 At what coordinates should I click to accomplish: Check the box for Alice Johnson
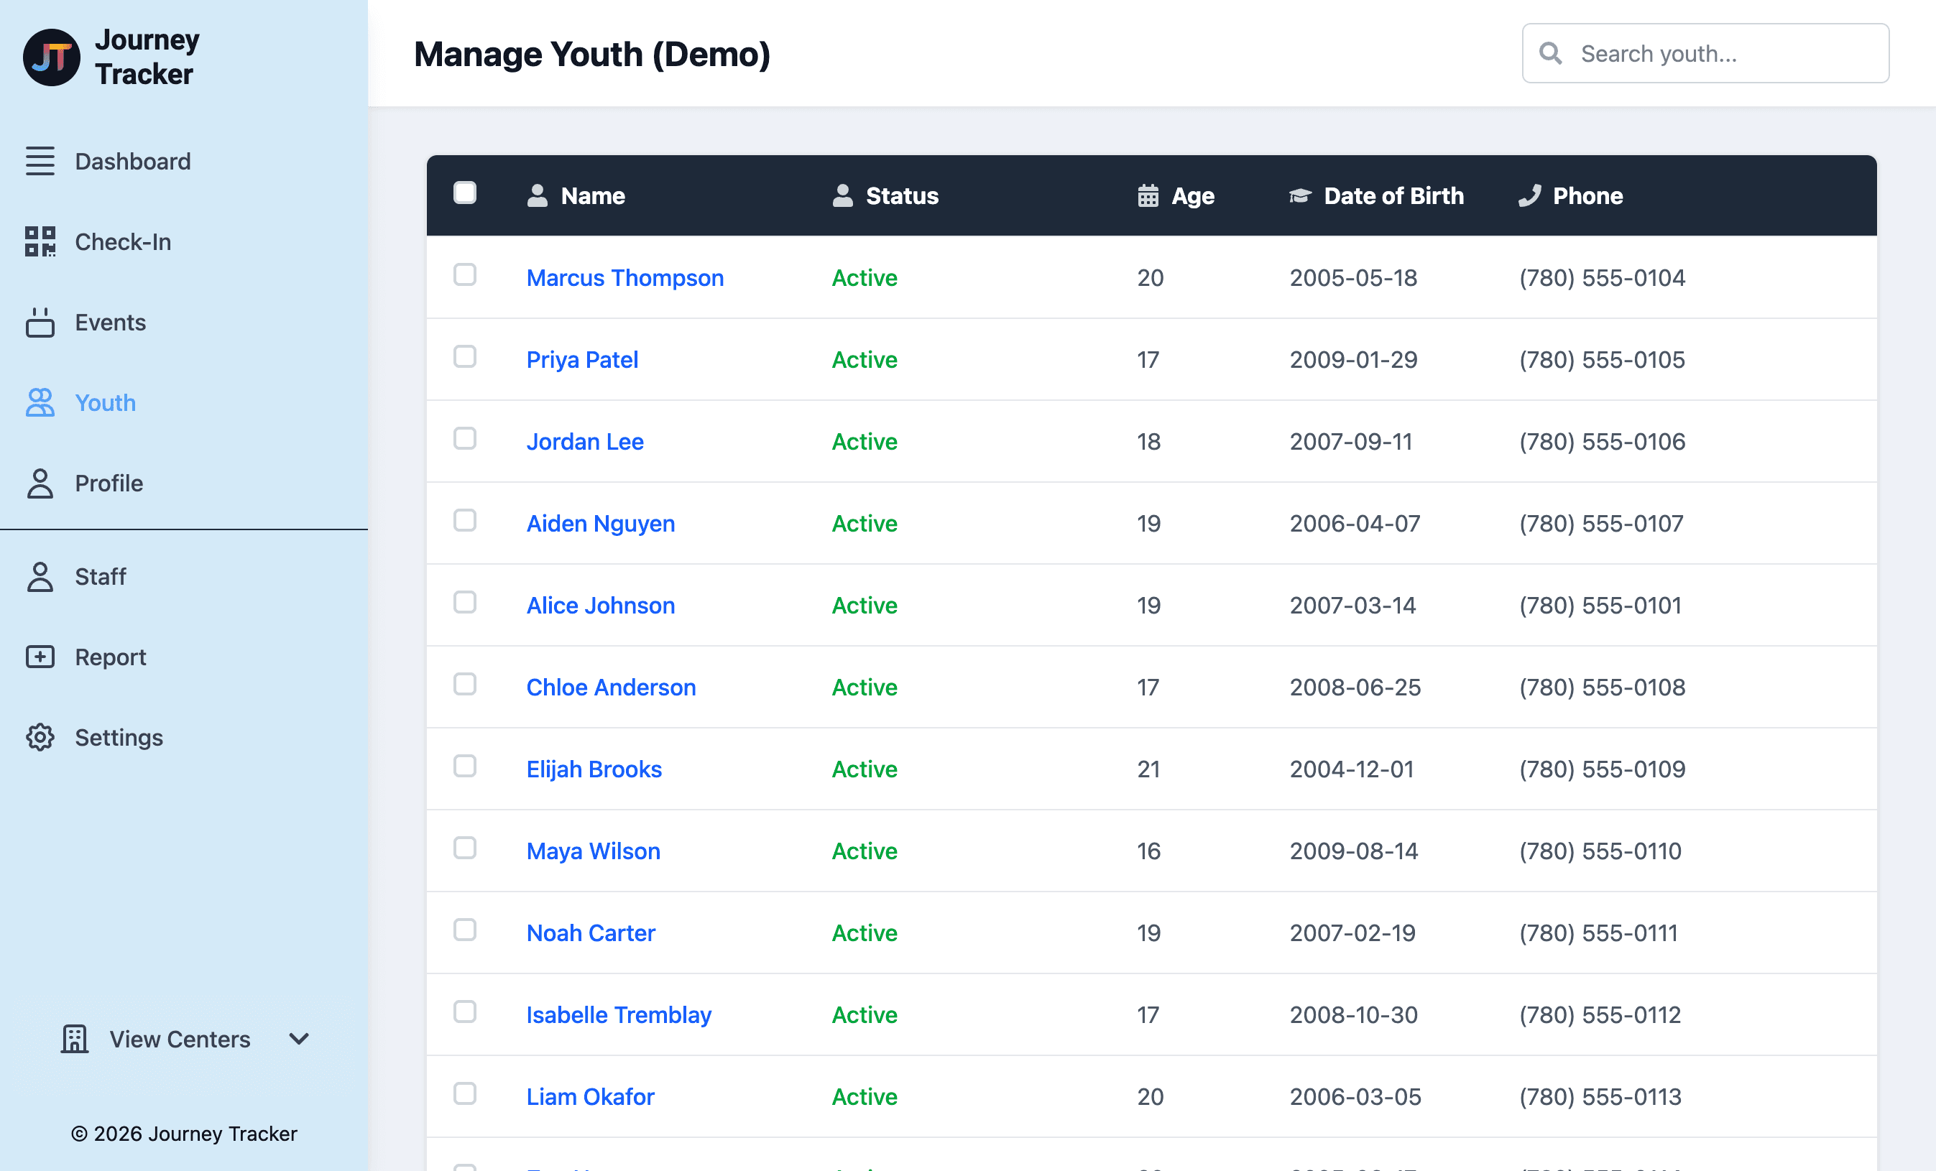(x=465, y=603)
